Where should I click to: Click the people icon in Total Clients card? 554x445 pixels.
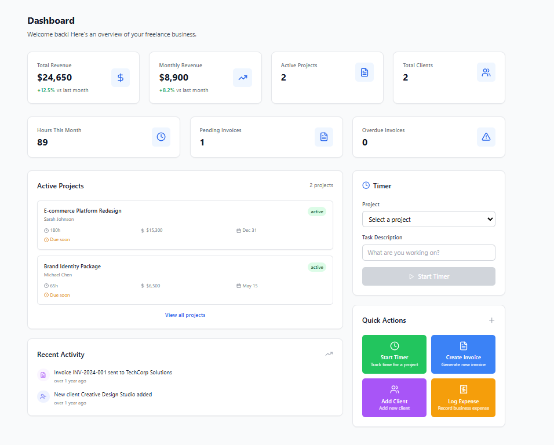486,72
